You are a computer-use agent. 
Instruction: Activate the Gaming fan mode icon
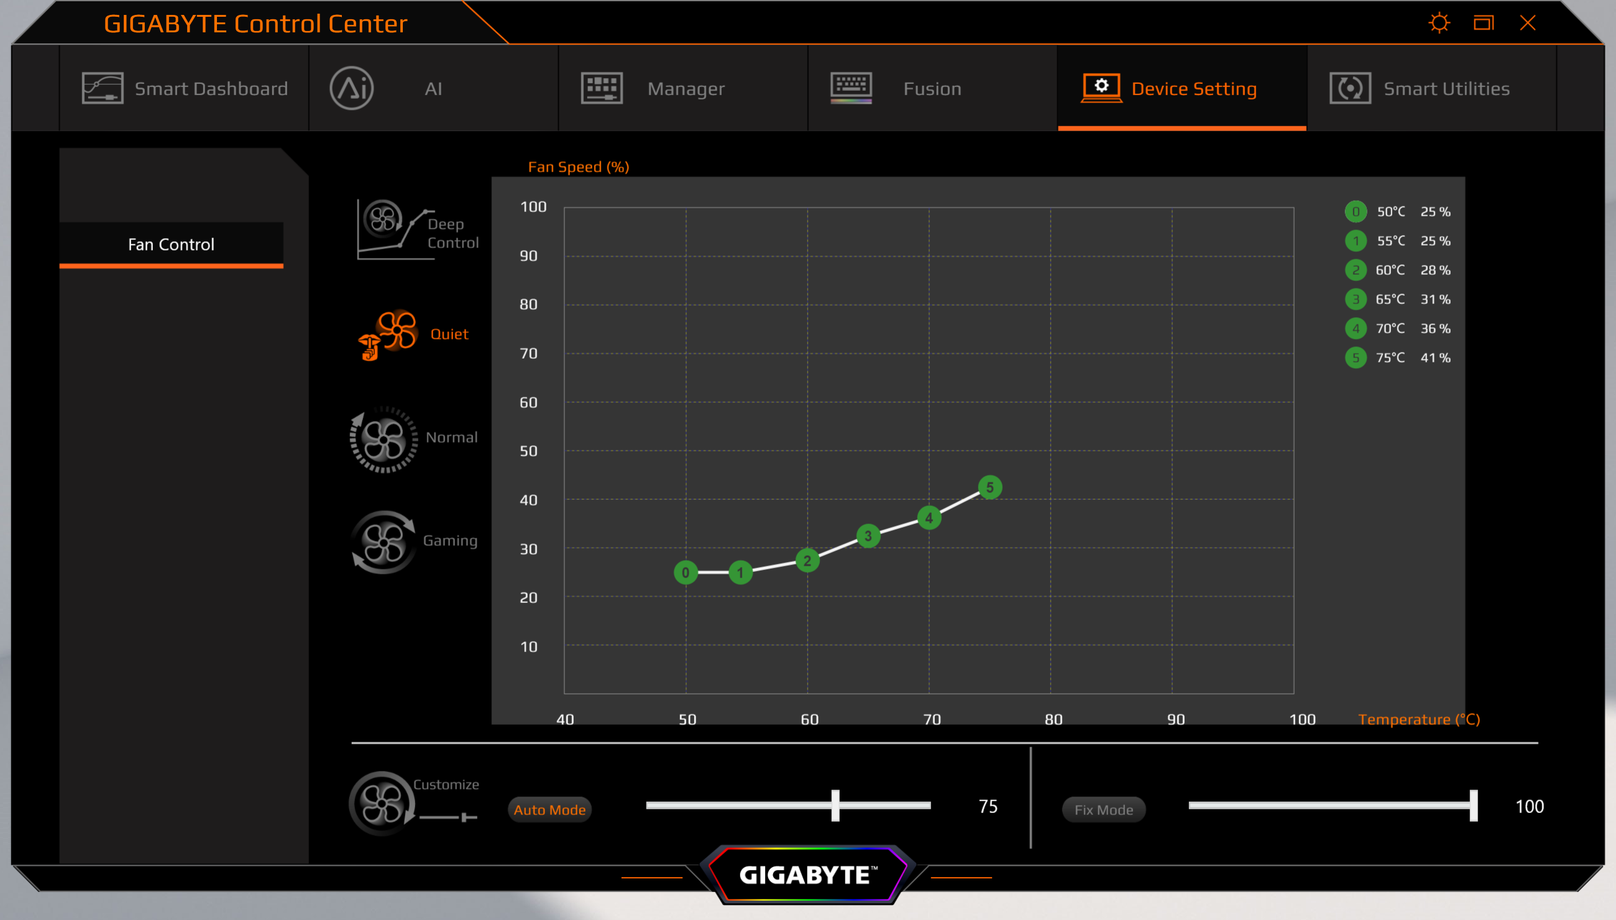pyautogui.click(x=383, y=542)
